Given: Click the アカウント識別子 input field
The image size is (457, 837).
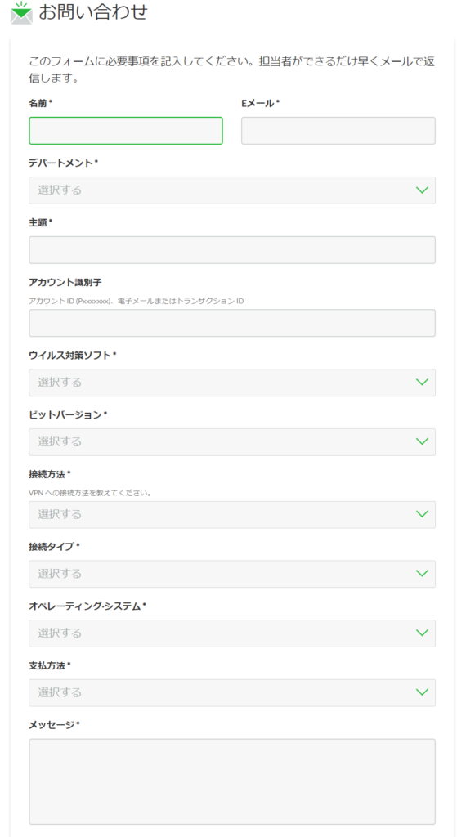Looking at the screenshot, I should coord(232,323).
